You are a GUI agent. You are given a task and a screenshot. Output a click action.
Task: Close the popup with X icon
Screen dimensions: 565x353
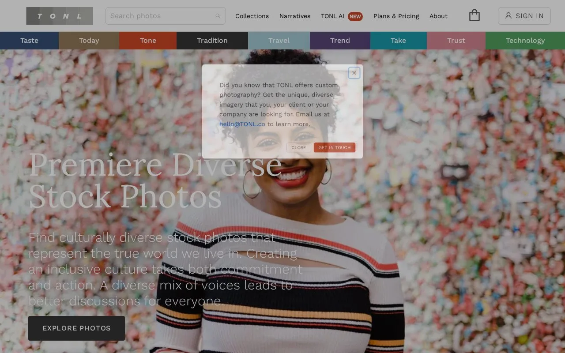tap(354, 73)
